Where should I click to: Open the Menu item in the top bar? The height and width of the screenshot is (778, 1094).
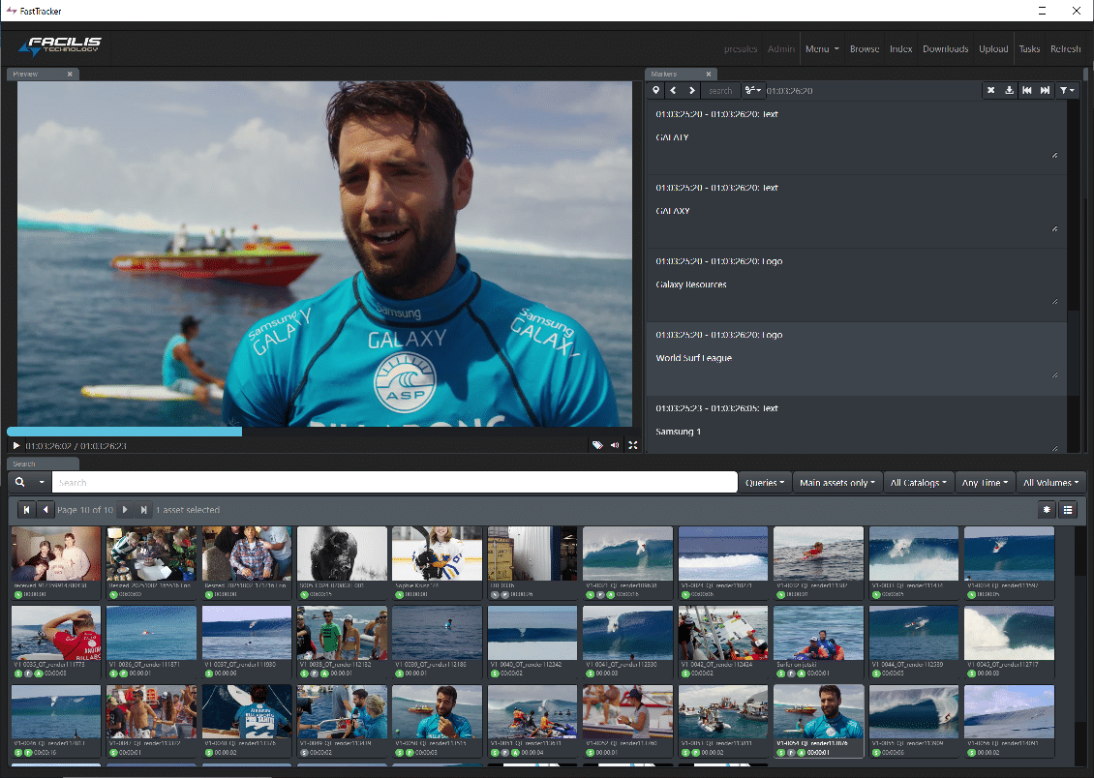[821, 48]
